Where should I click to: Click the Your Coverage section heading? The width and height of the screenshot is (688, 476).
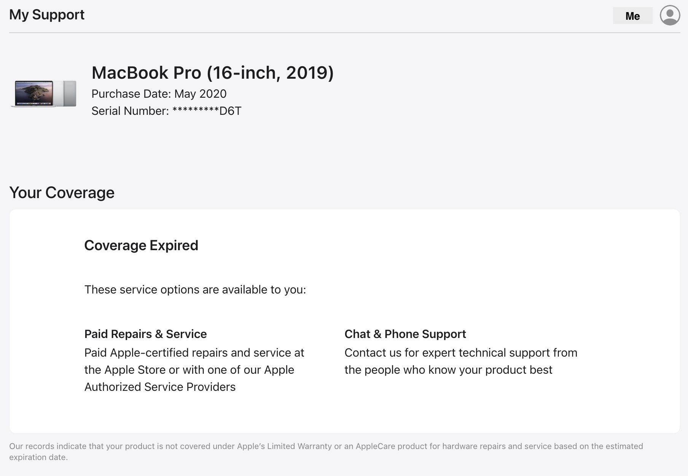[62, 193]
